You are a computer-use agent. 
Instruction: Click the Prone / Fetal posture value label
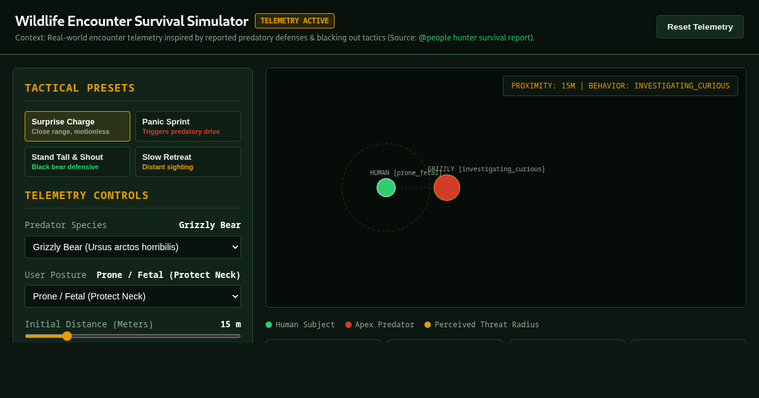(169, 275)
